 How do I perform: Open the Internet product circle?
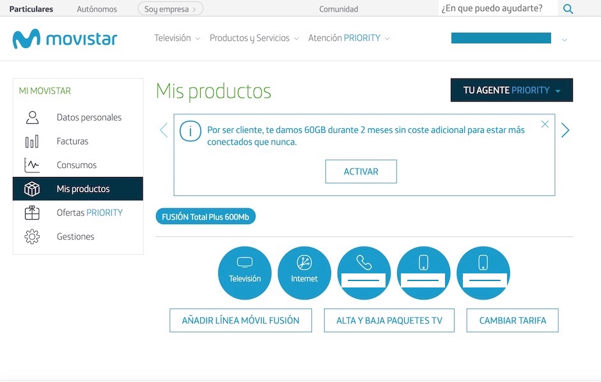[x=304, y=273]
